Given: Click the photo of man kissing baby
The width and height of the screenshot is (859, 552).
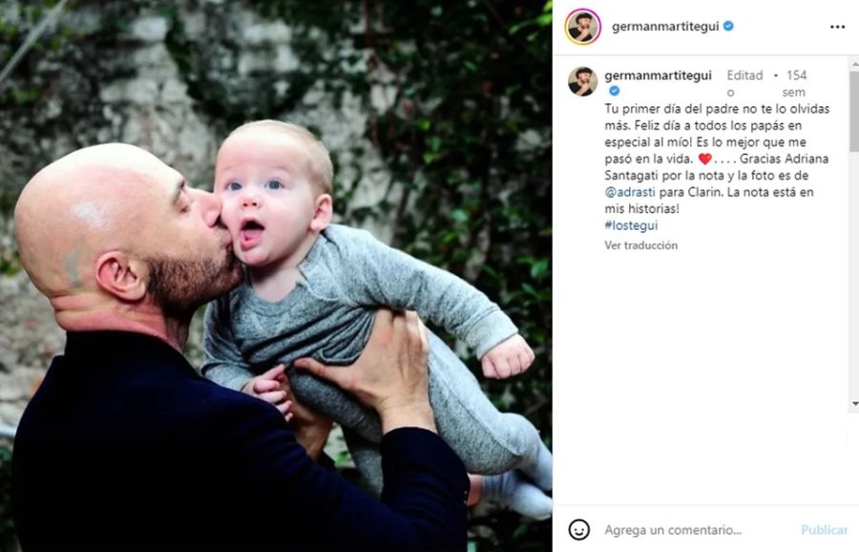Looking at the screenshot, I should tap(276, 276).
